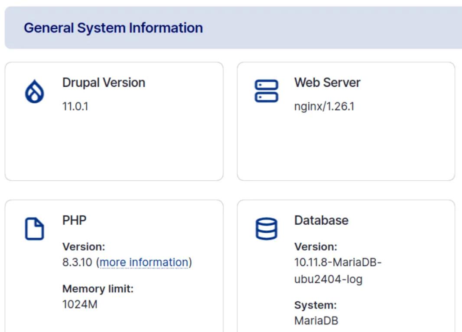Click the PHP card title

74,220
